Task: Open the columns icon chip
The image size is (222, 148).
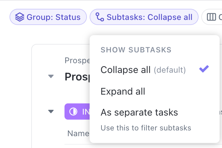Action: 211,17
